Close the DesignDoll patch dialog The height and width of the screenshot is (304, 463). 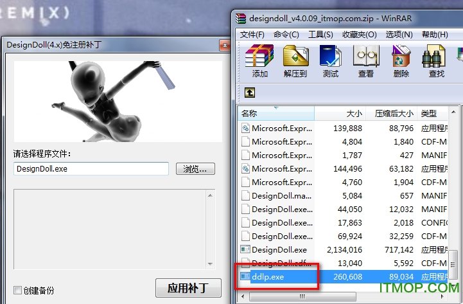point(225,45)
